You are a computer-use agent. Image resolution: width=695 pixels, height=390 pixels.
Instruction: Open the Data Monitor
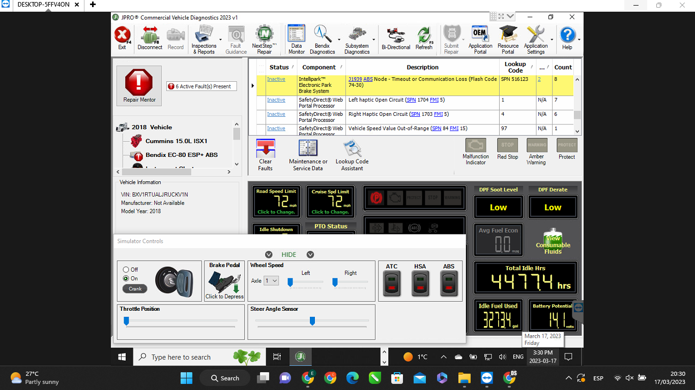pyautogui.click(x=296, y=39)
